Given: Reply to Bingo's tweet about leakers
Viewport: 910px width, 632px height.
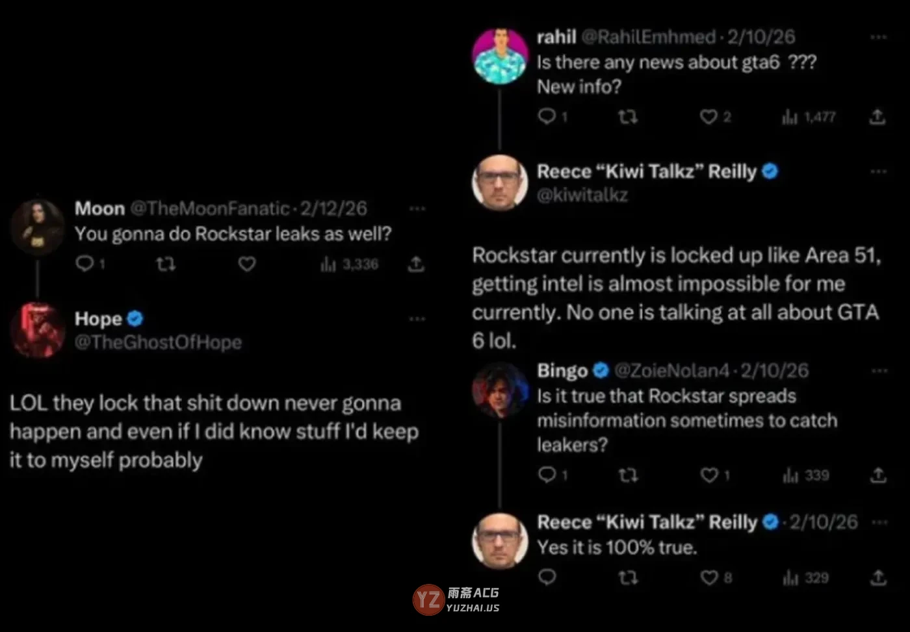Looking at the screenshot, I should click(547, 475).
